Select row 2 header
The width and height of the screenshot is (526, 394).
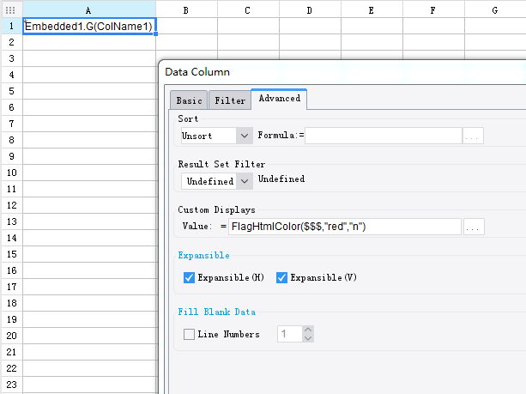tap(12, 42)
